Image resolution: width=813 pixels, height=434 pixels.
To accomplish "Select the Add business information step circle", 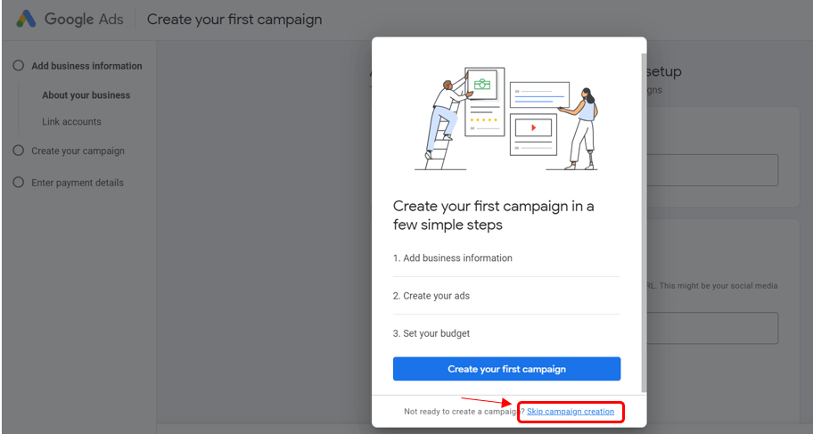I will click(x=19, y=65).
